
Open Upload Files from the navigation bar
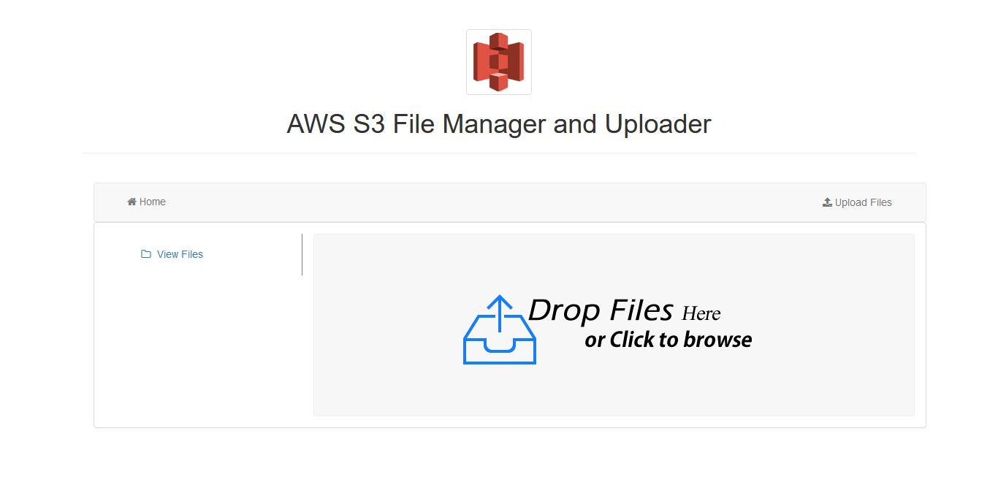coord(863,202)
